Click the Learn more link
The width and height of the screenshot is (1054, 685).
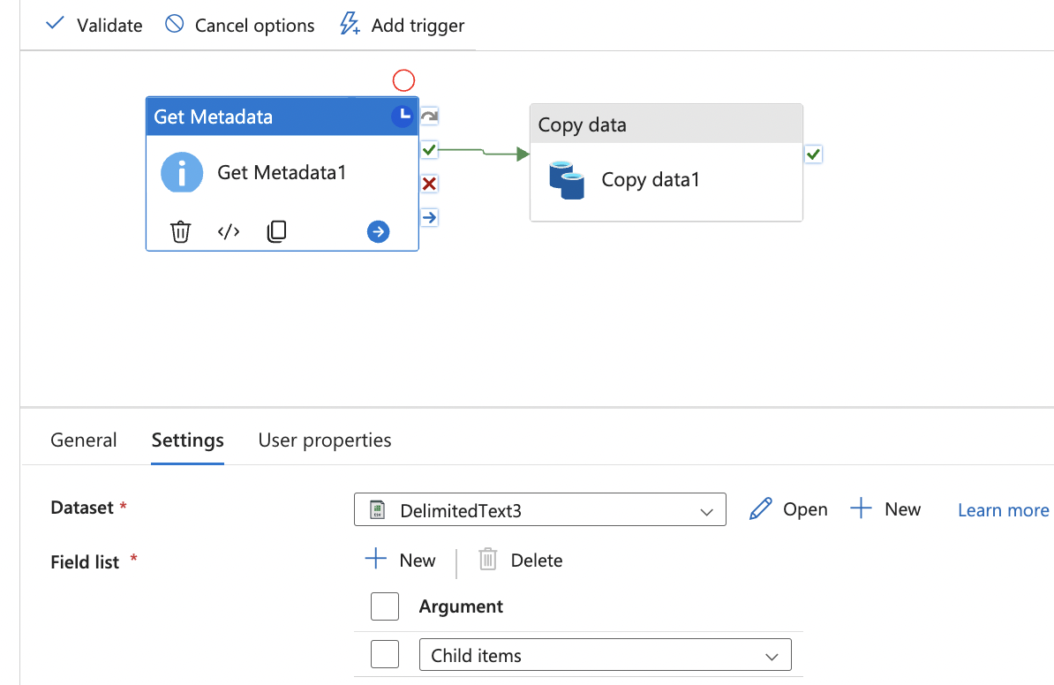tap(1002, 510)
